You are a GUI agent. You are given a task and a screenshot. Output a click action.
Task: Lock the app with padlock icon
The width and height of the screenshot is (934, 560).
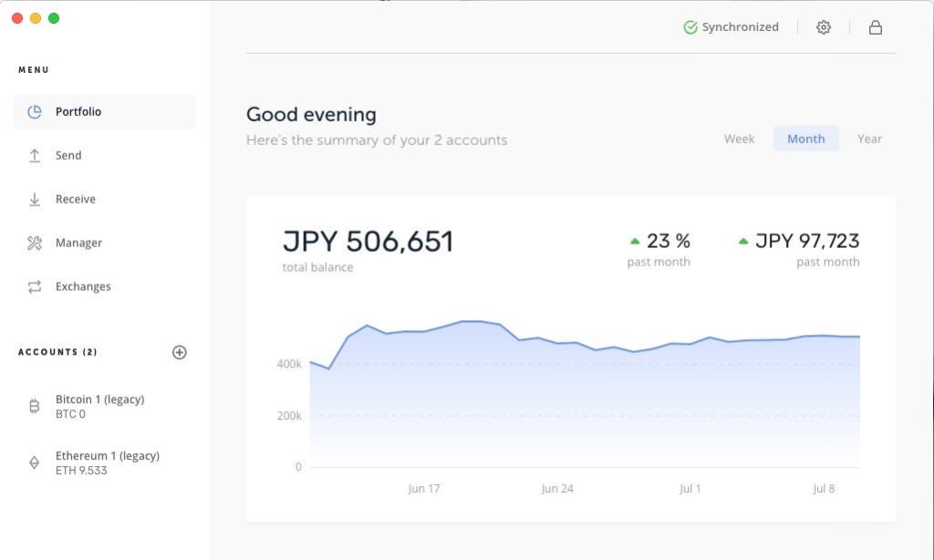(x=876, y=27)
